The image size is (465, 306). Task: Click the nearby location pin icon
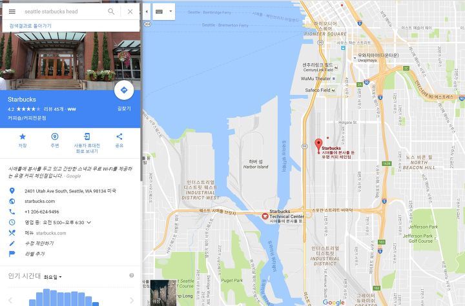click(55, 136)
